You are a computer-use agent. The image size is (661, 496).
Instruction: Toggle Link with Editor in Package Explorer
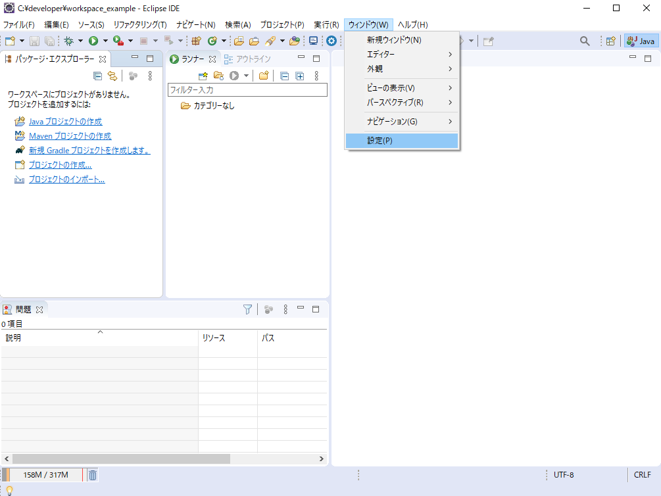click(x=112, y=76)
